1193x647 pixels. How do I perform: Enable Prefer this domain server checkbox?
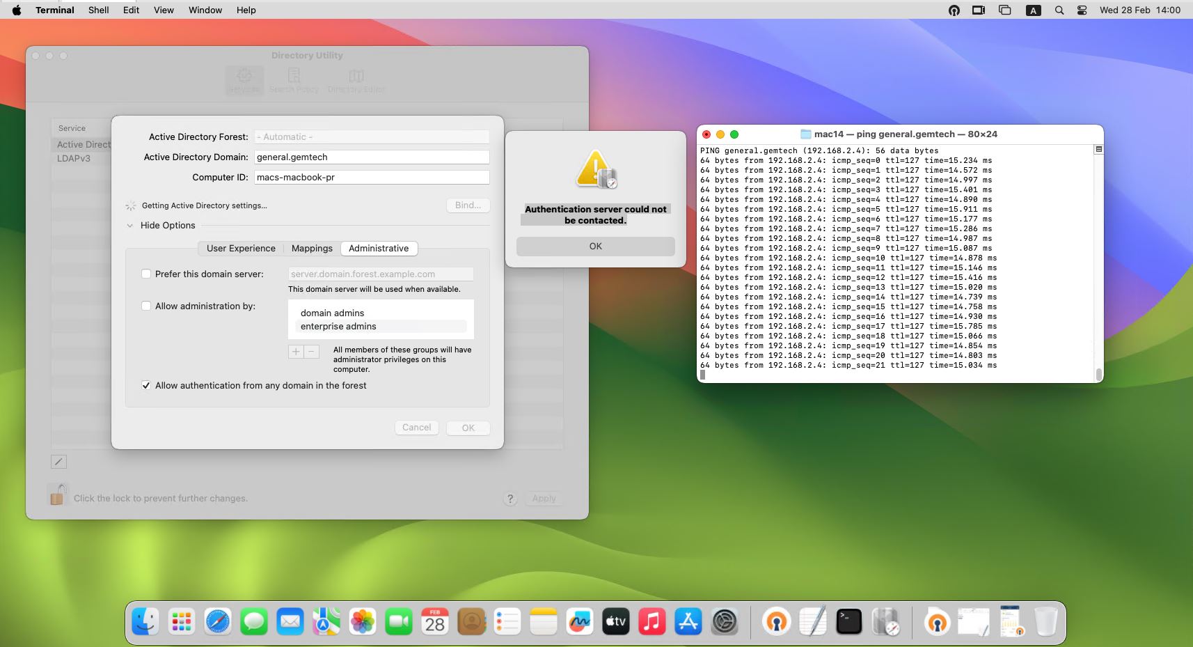pyautogui.click(x=146, y=274)
